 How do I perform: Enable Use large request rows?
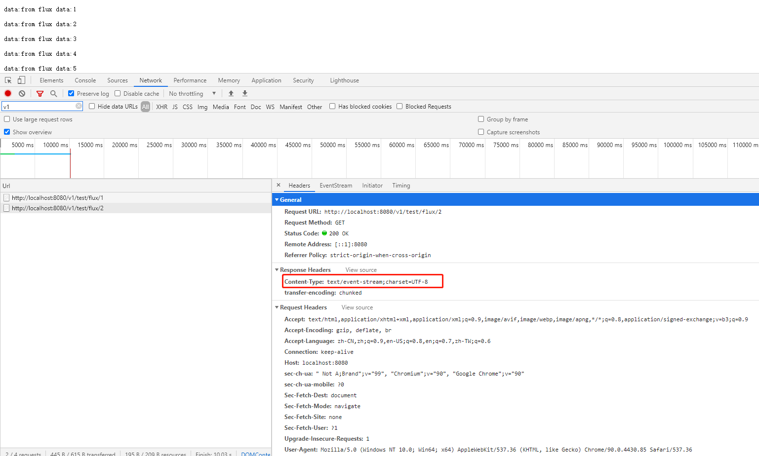[x=7, y=119]
